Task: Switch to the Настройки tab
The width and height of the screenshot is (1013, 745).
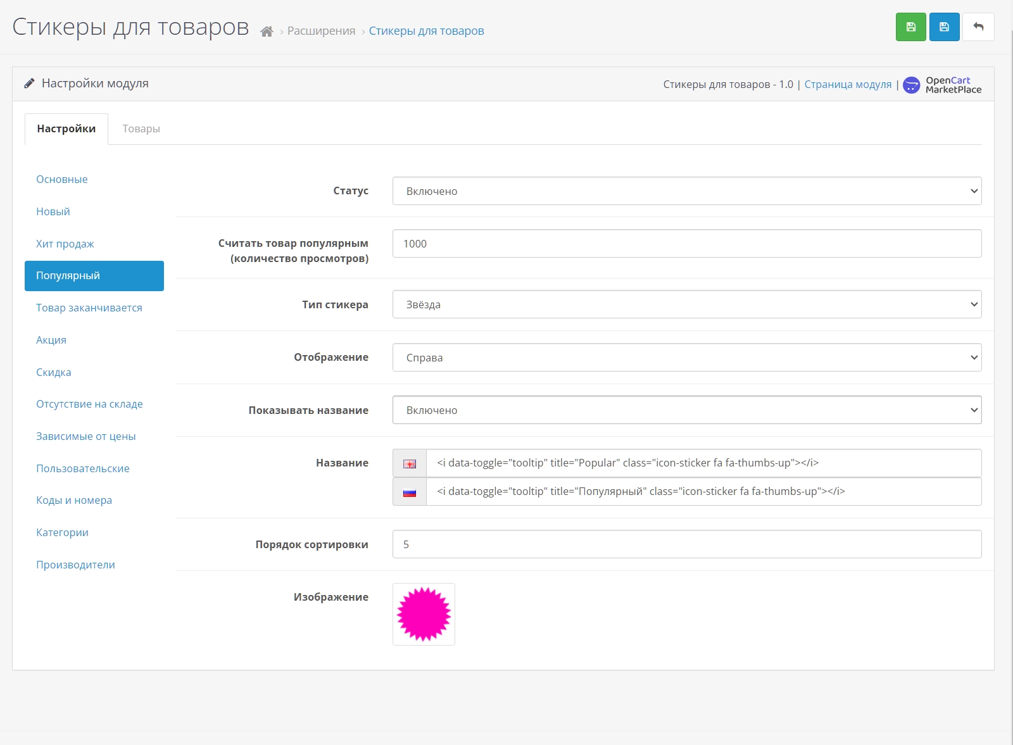Action: (66, 129)
